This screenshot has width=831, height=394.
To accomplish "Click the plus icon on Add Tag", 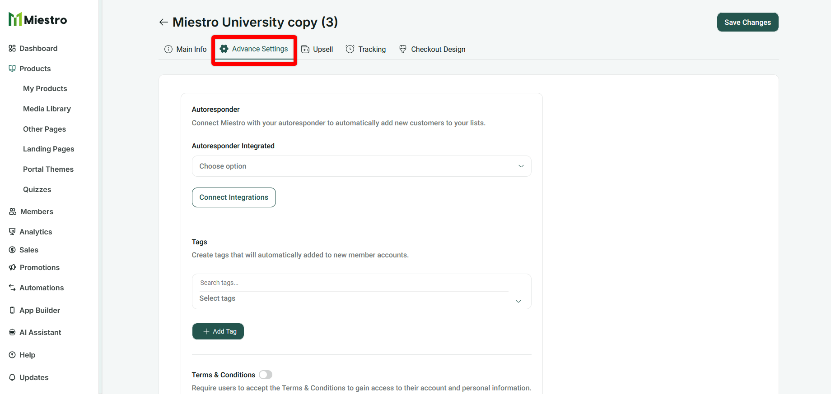I will tap(206, 331).
